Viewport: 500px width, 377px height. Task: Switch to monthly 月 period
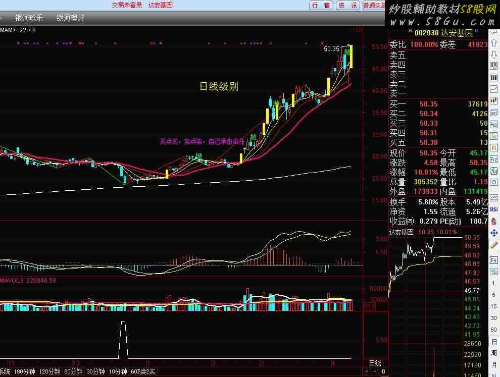click(493, 364)
